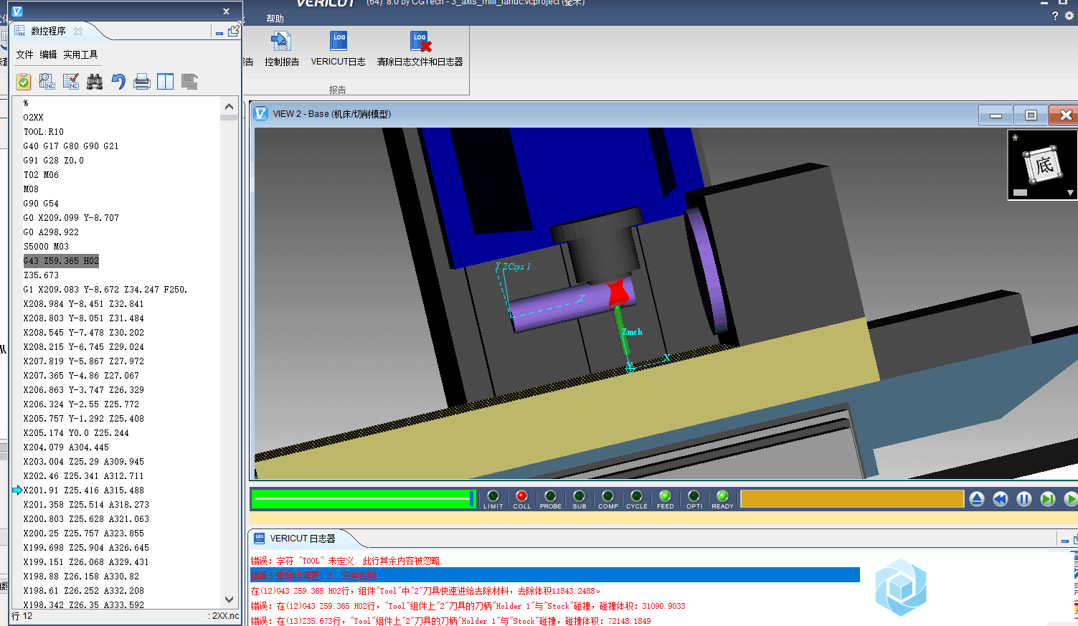The width and height of the screenshot is (1078, 626).
Task: Select NC line T02 M06
Action: pos(41,175)
